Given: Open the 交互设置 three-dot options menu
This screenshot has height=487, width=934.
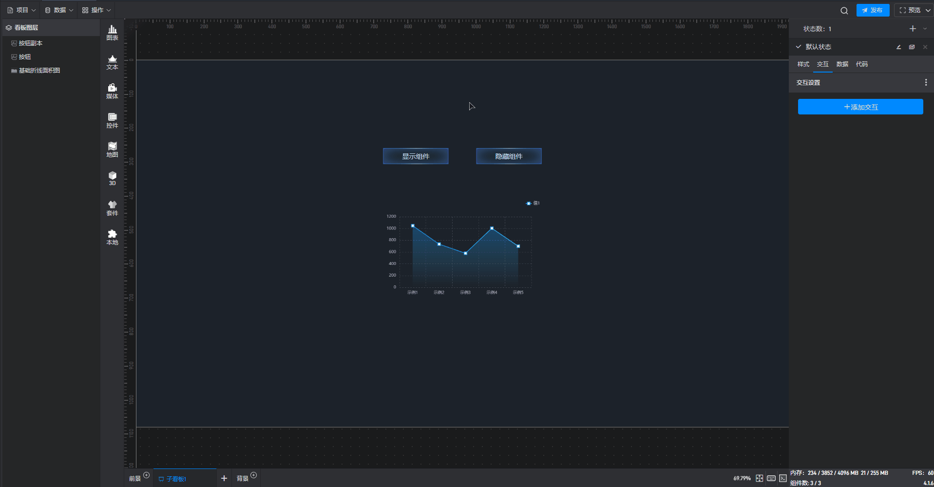Looking at the screenshot, I should pyautogui.click(x=926, y=83).
